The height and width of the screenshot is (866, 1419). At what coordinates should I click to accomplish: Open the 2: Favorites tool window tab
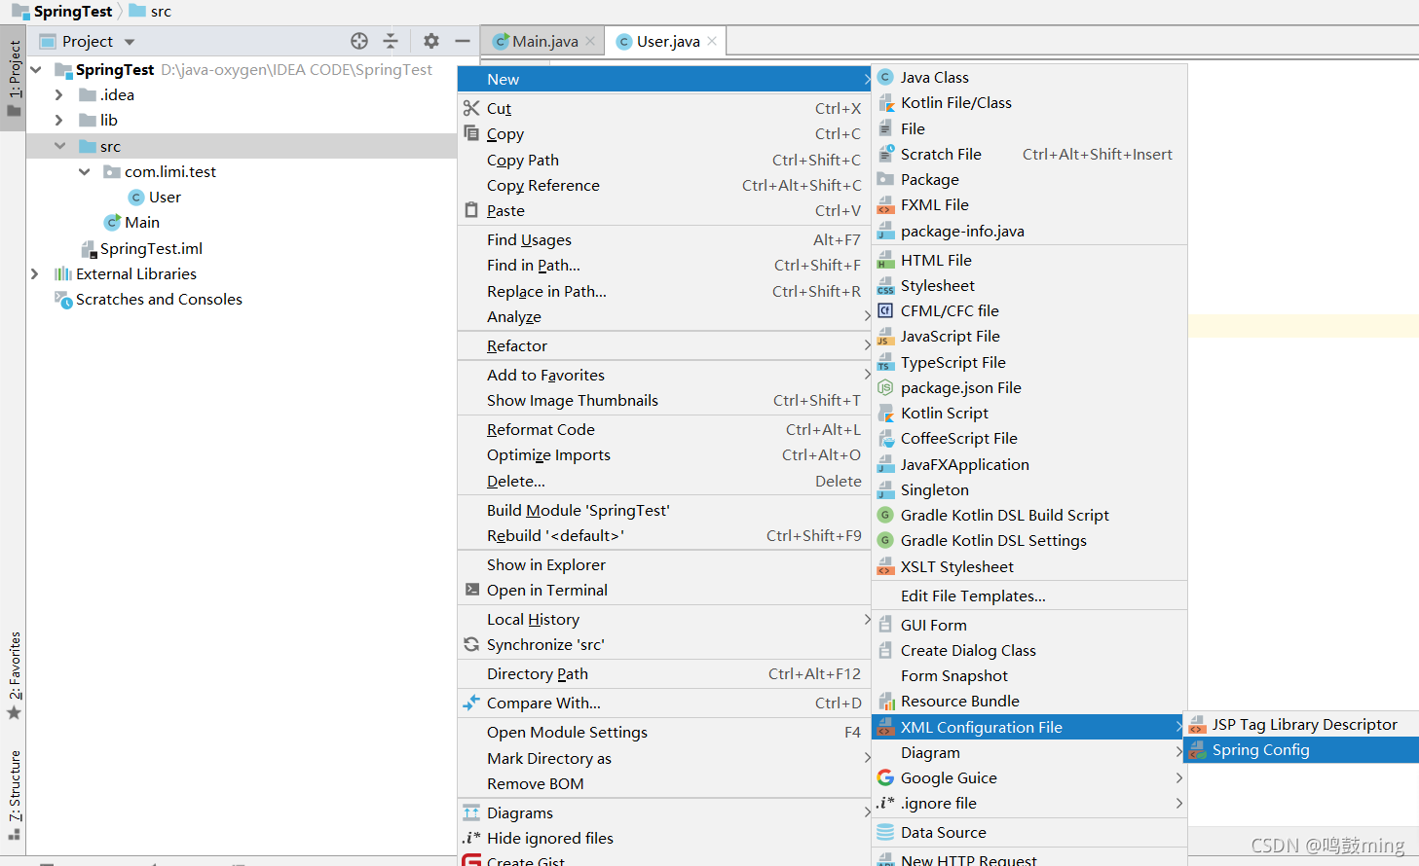[14, 675]
